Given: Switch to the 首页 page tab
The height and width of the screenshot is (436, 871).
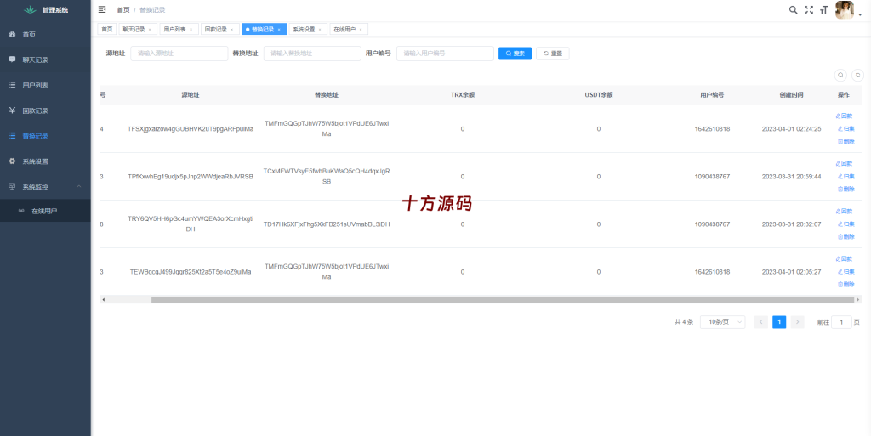Looking at the screenshot, I should [106, 30].
